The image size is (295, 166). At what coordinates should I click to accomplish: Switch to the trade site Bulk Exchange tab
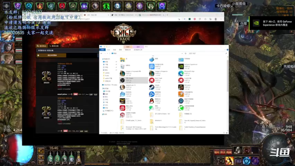click(54, 46)
